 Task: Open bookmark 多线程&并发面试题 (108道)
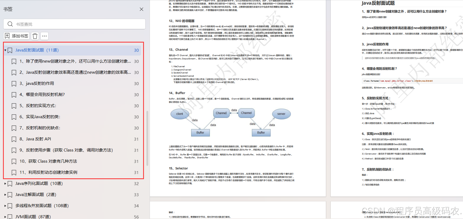(x=42, y=206)
